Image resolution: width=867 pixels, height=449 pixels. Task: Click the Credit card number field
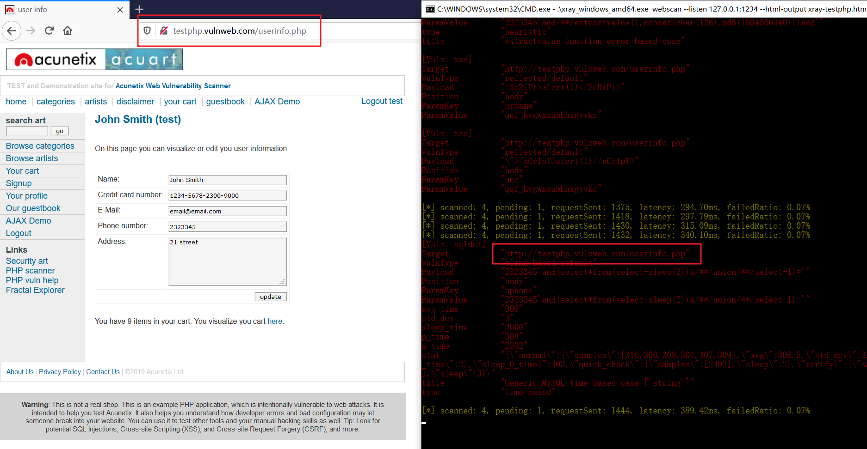tap(228, 196)
